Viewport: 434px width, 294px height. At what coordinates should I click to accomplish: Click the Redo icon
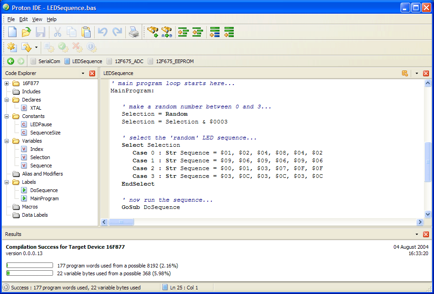(117, 32)
